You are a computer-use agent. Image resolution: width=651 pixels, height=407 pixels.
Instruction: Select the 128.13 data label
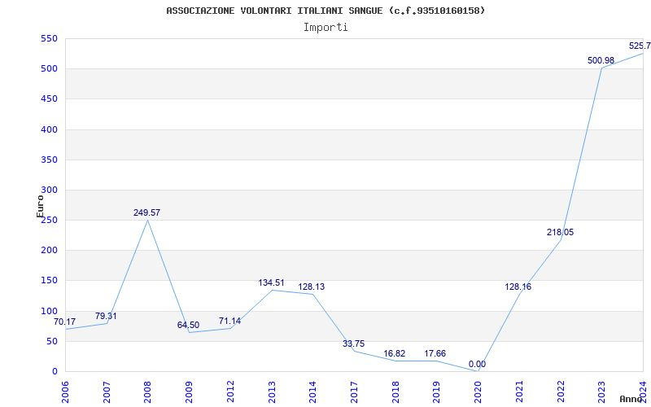click(312, 287)
